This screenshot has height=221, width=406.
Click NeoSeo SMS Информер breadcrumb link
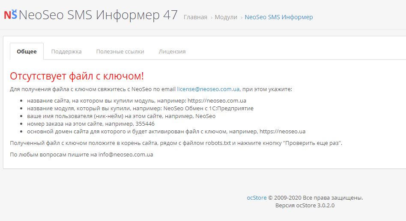279,17
